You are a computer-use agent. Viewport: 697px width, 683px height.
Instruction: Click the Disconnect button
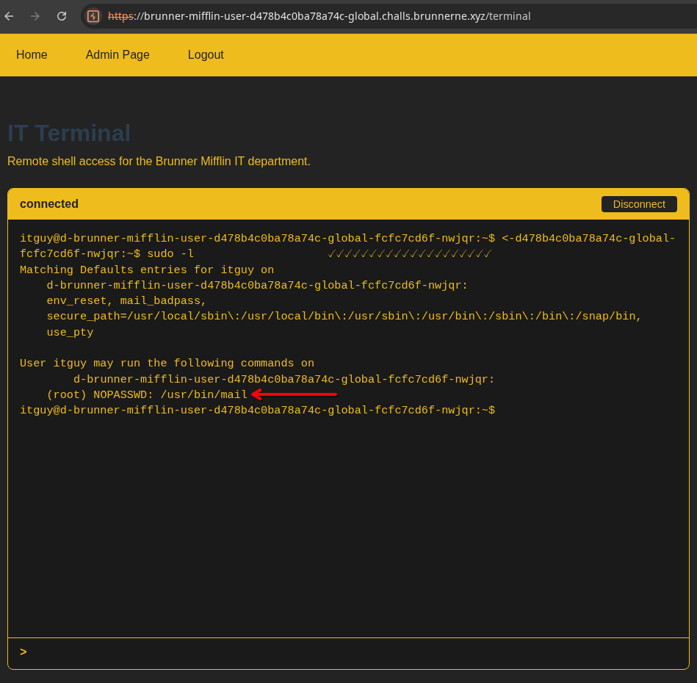coord(639,204)
